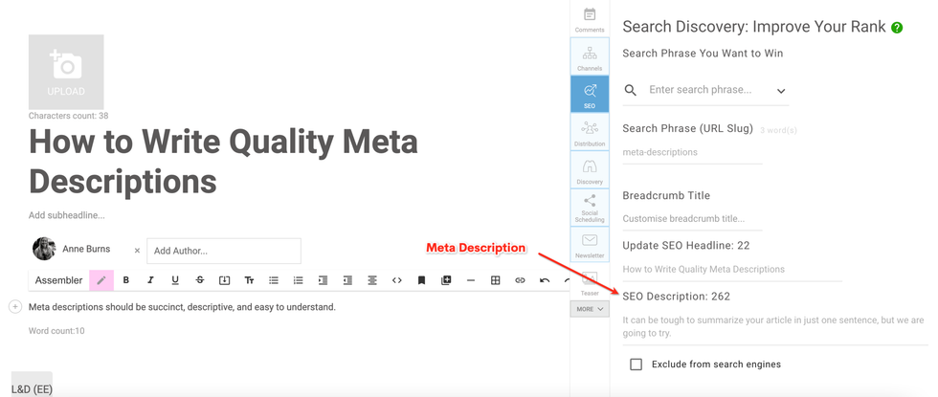Open the Distribution sidebar tab
Screen dimensions: 938x397
(590, 133)
